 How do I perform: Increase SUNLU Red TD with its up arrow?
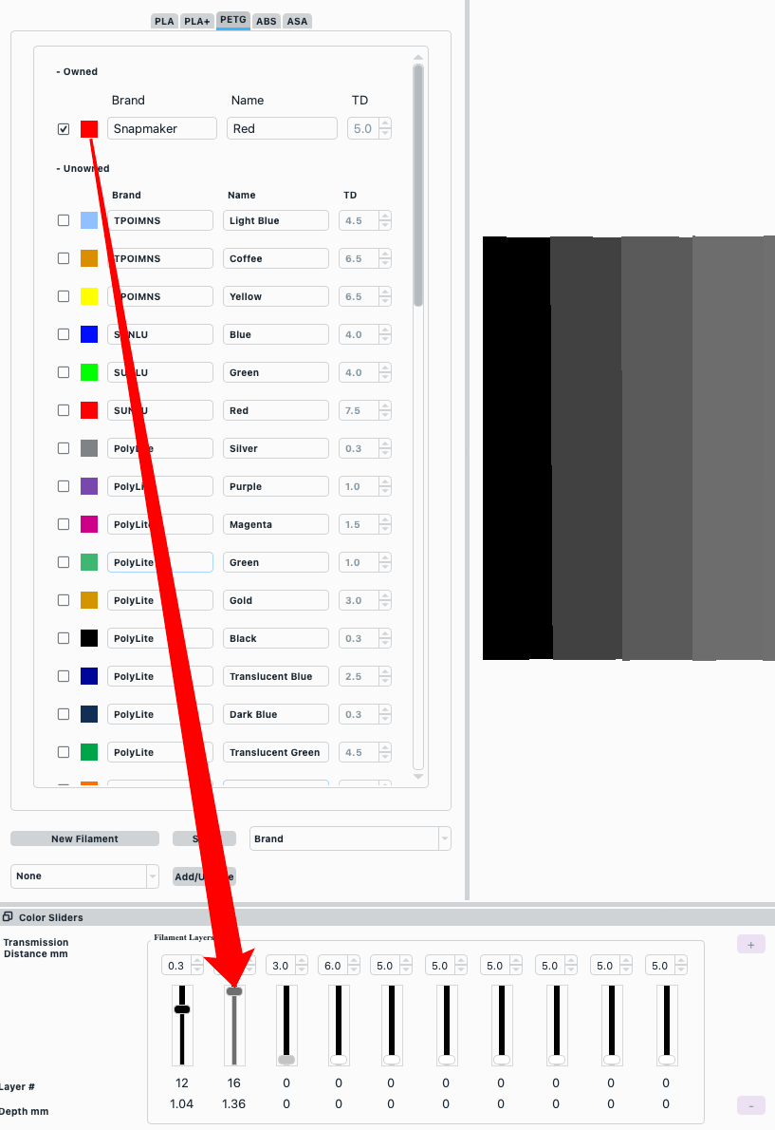(x=383, y=405)
